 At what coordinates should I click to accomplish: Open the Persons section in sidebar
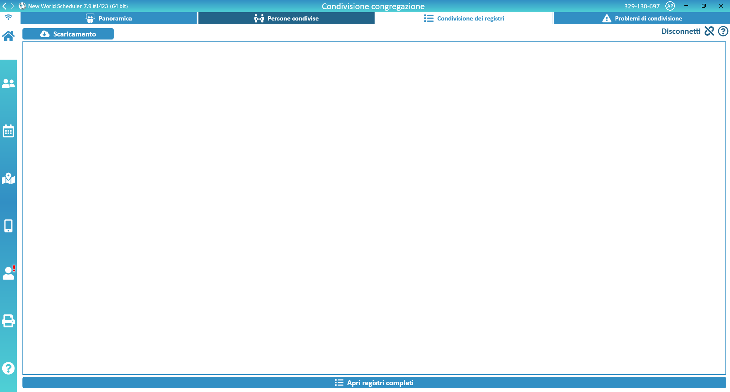point(8,84)
